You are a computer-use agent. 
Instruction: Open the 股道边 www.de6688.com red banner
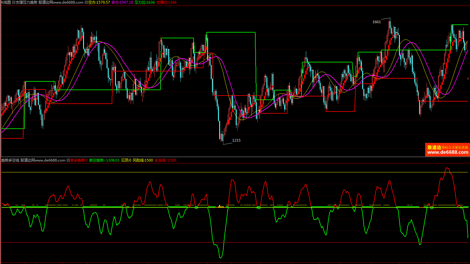click(447, 150)
